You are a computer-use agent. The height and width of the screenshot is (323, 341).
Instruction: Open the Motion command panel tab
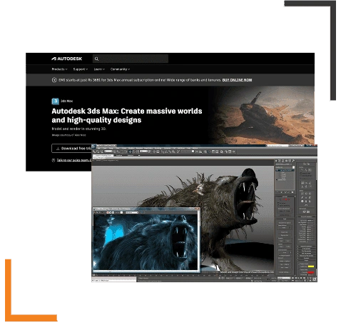287,161
